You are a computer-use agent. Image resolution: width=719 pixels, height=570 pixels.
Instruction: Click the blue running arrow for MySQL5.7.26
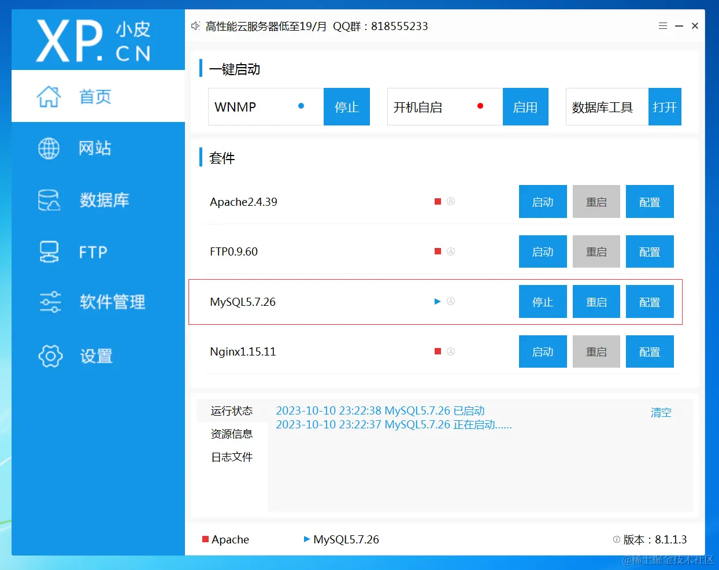[x=438, y=302]
